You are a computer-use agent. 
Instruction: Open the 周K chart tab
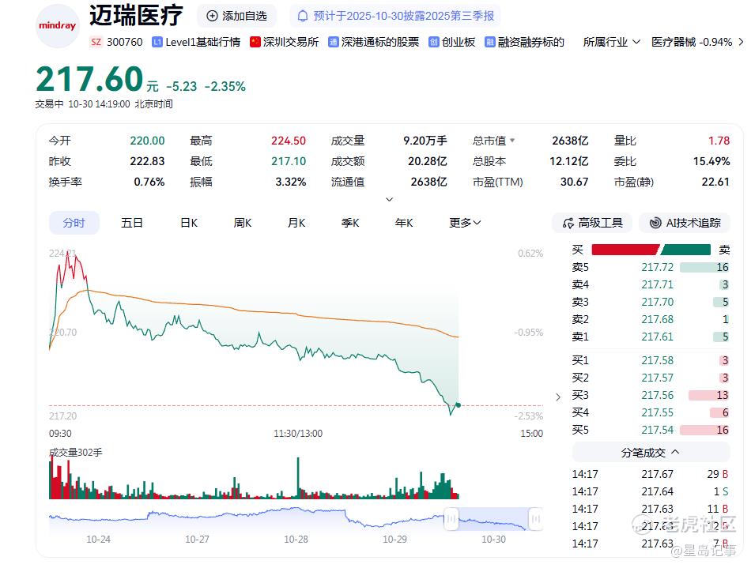[x=243, y=223]
